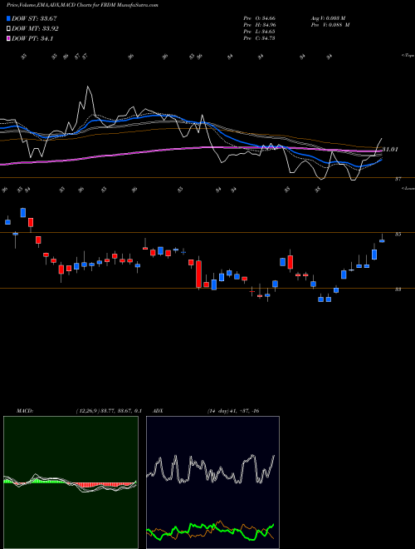Click the 'Pre O: 34.66' value
This screenshot has height=549, width=415.
click(x=260, y=17)
